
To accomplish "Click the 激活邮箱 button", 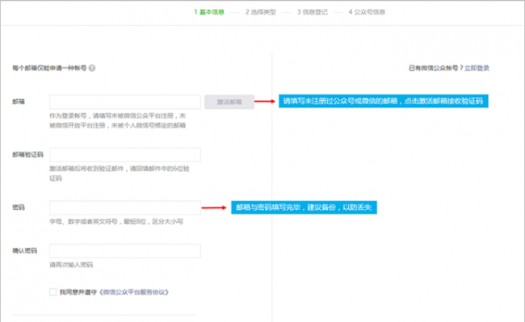I will [229, 102].
